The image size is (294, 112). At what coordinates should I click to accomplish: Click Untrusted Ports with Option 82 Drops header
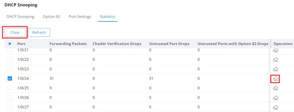click(233, 44)
